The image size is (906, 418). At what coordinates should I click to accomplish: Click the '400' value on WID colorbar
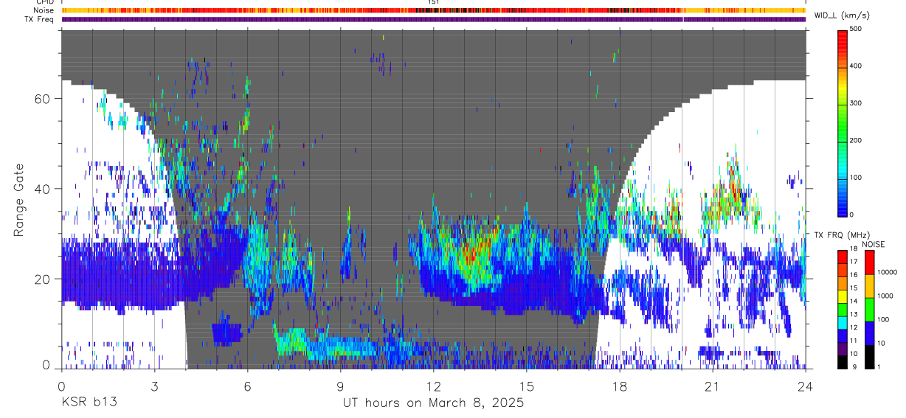856,66
